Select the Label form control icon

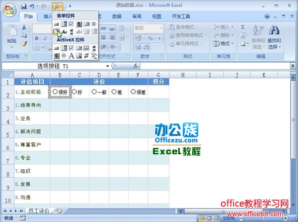[64, 31]
